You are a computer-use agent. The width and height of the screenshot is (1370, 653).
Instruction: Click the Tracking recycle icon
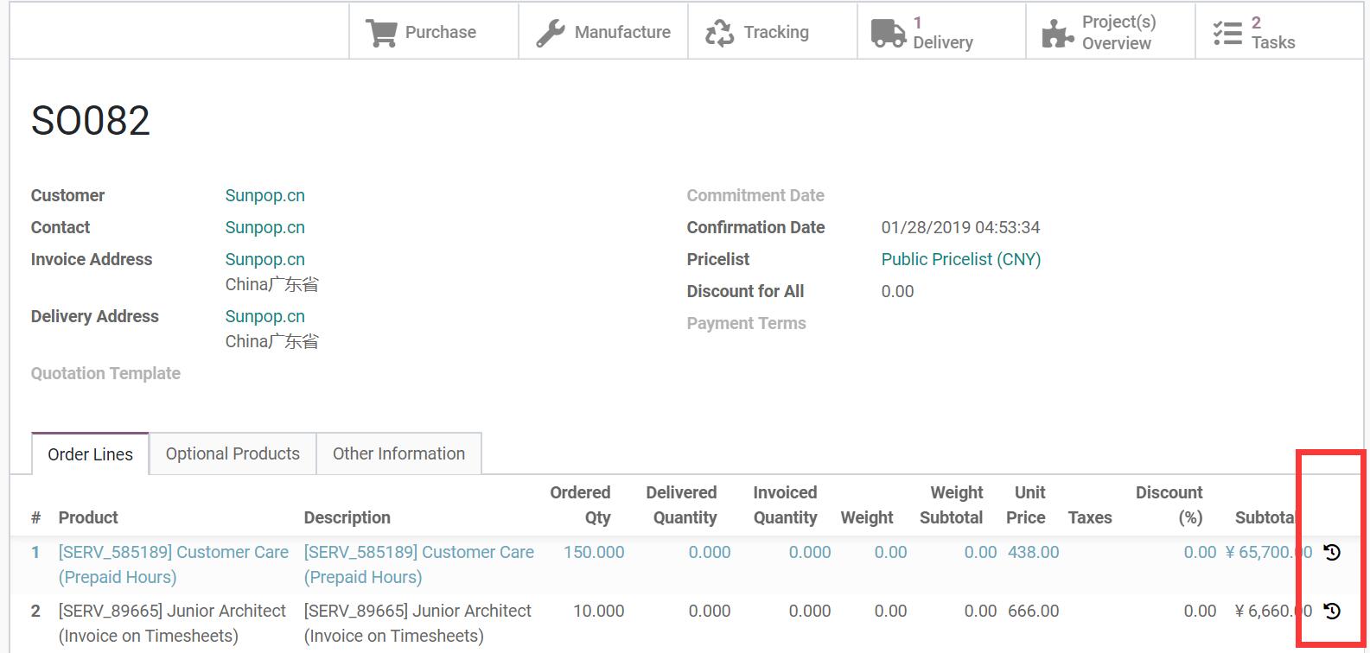[x=719, y=33]
